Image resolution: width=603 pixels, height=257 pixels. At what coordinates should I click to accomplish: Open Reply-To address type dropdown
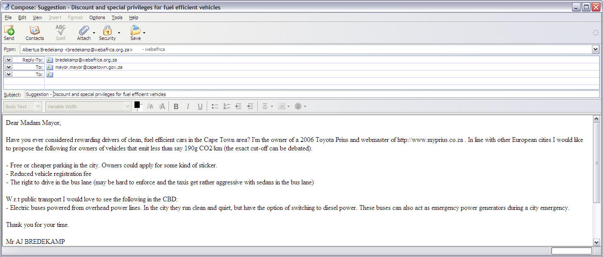point(8,60)
